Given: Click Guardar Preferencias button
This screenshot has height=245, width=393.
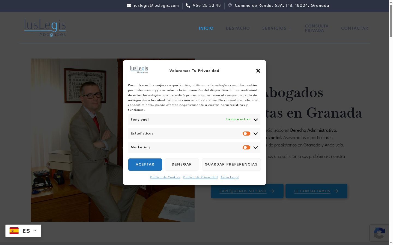Looking at the screenshot, I should pyautogui.click(x=231, y=164).
